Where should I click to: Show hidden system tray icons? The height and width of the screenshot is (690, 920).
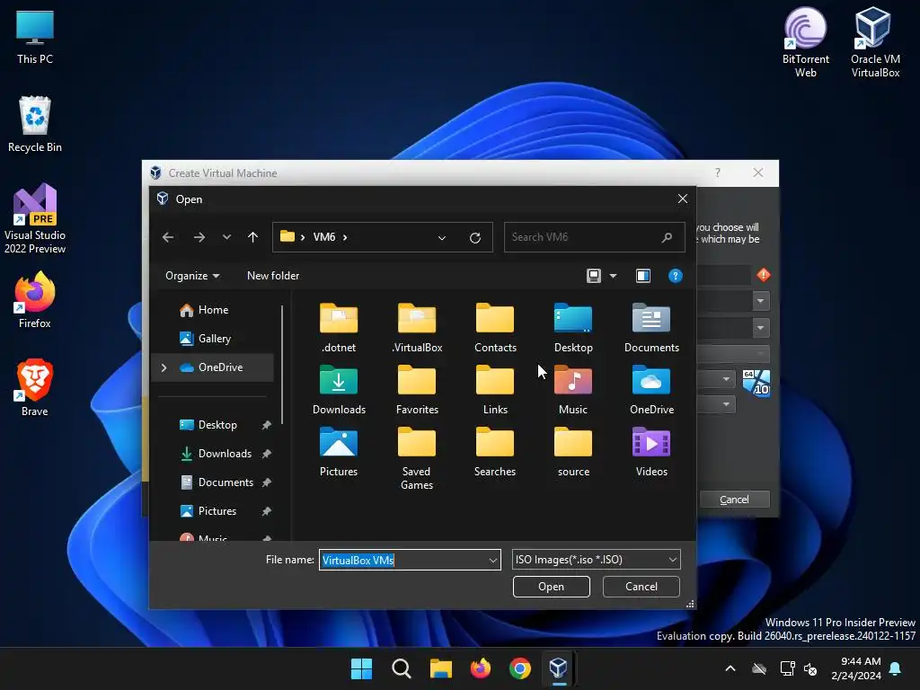[x=730, y=668]
